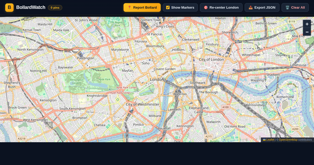Click the 'St Pancras' map label

pyautogui.click(x=155, y=34)
